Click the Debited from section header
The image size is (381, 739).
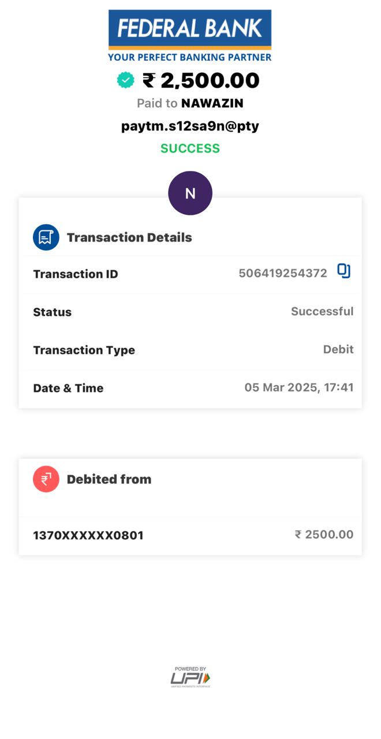(x=109, y=479)
